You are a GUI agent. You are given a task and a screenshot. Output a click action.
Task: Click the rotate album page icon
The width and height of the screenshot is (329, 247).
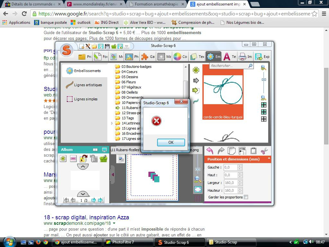pyautogui.click(x=84, y=159)
